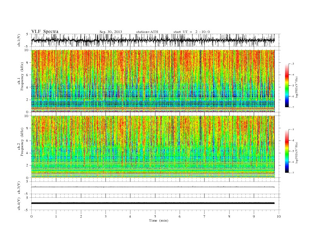Click the 0 tick on the time axis
Viewport: 314px width, 243px height.
(x=31, y=216)
